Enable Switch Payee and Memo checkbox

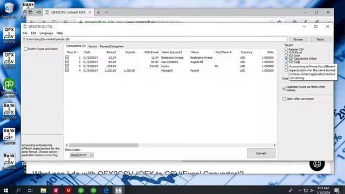[x=25, y=49]
